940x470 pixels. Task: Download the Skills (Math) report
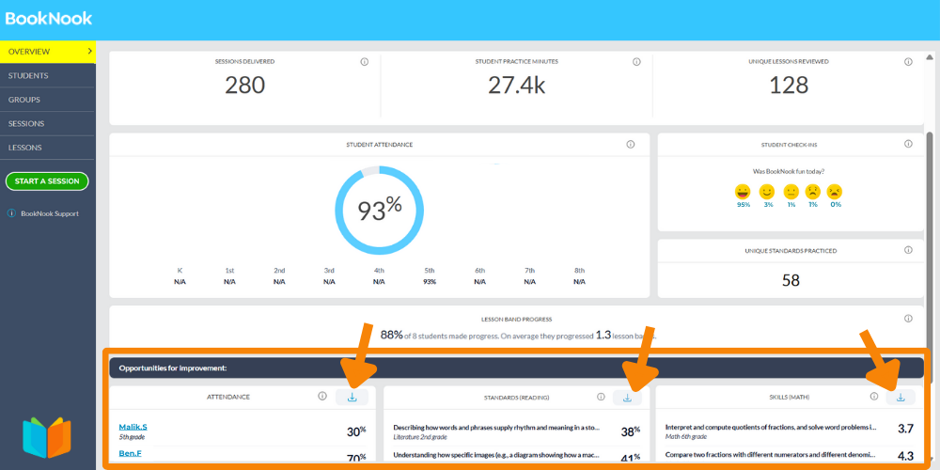900,398
